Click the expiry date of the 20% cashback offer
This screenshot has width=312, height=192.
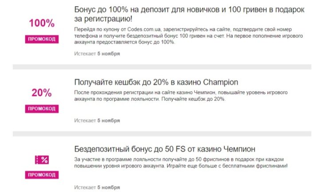[109, 120]
